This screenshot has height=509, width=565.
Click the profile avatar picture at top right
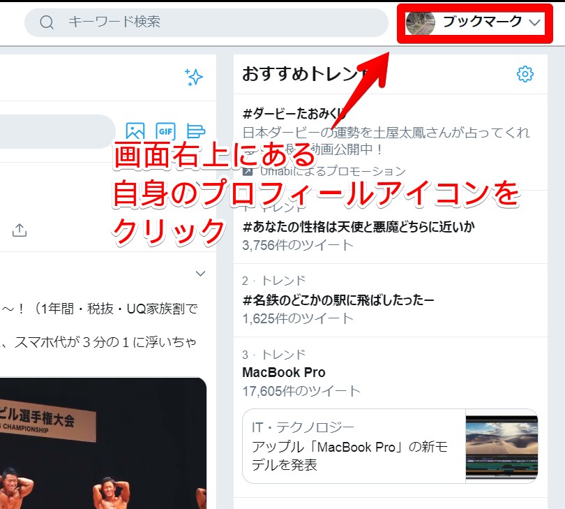pyautogui.click(x=420, y=22)
